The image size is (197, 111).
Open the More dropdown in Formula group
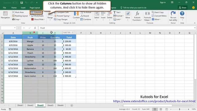coord(156,19)
